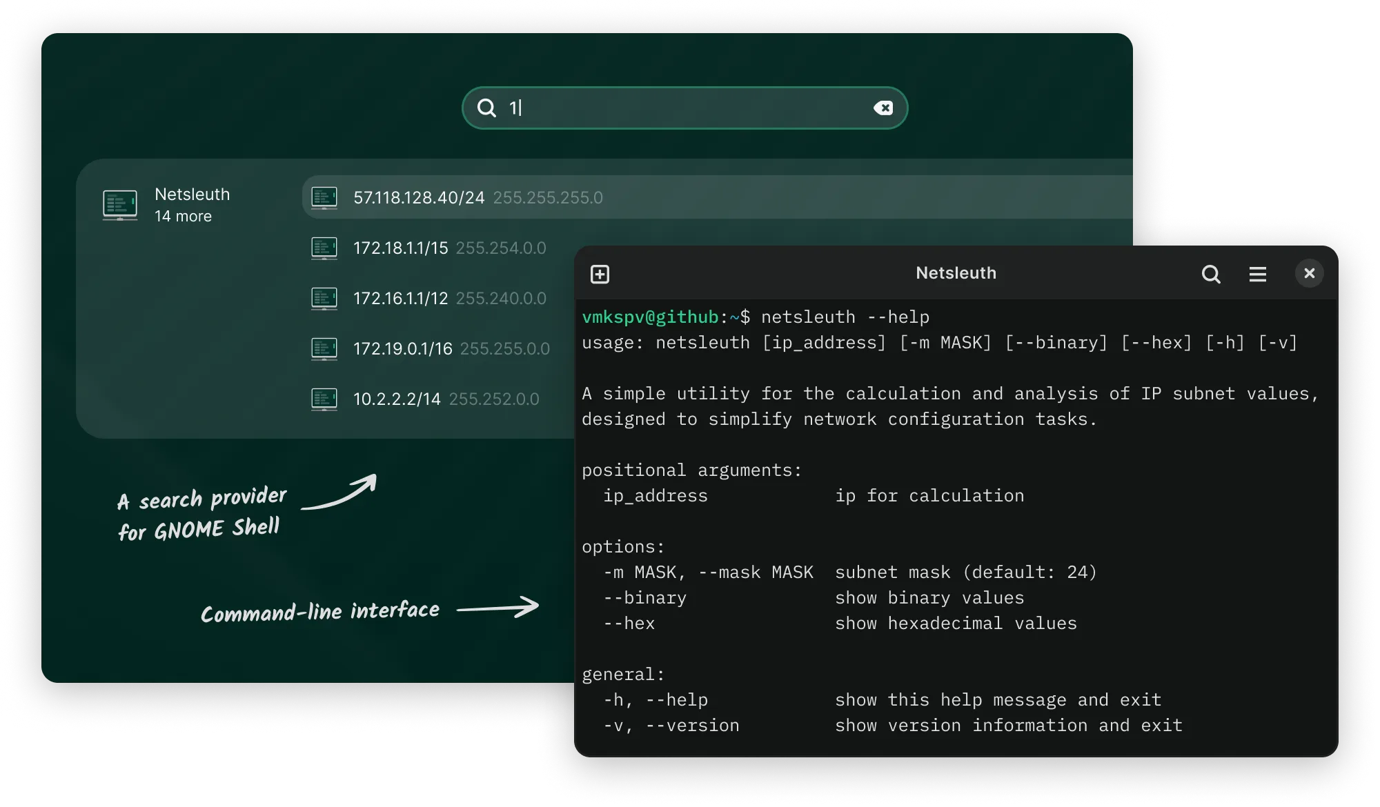Viewport: 1380px width, 807px height.
Task: Focus the GNOME Shell search input field
Action: (683, 108)
